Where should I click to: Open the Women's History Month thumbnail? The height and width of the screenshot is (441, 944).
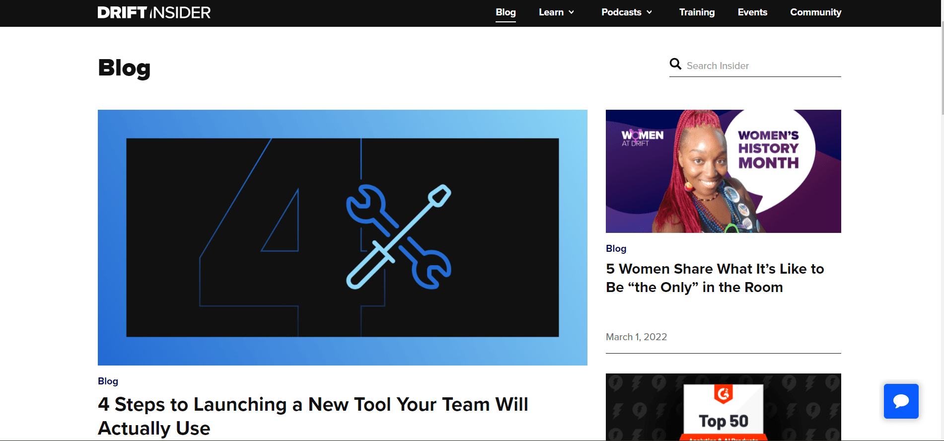[x=723, y=171]
